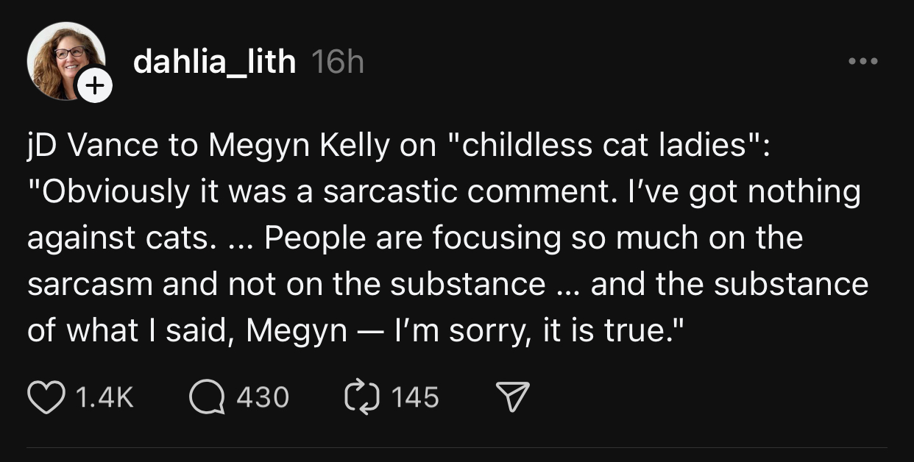The height and width of the screenshot is (462, 914).
Task: Share the post via paper plane icon
Action: (514, 397)
